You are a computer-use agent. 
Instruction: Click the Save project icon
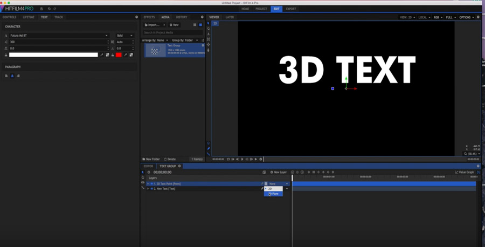(x=41, y=9)
